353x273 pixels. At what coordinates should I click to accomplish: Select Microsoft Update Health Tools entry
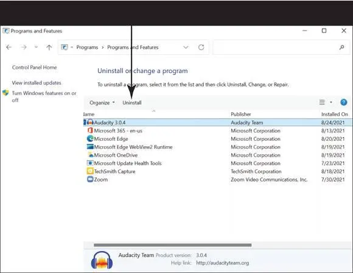tap(128, 163)
